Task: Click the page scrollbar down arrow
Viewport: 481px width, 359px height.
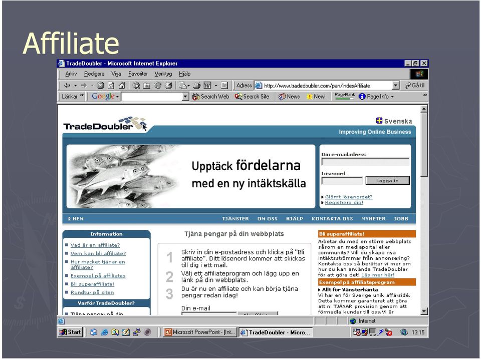Action: pyautogui.click(x=424, y=311)
